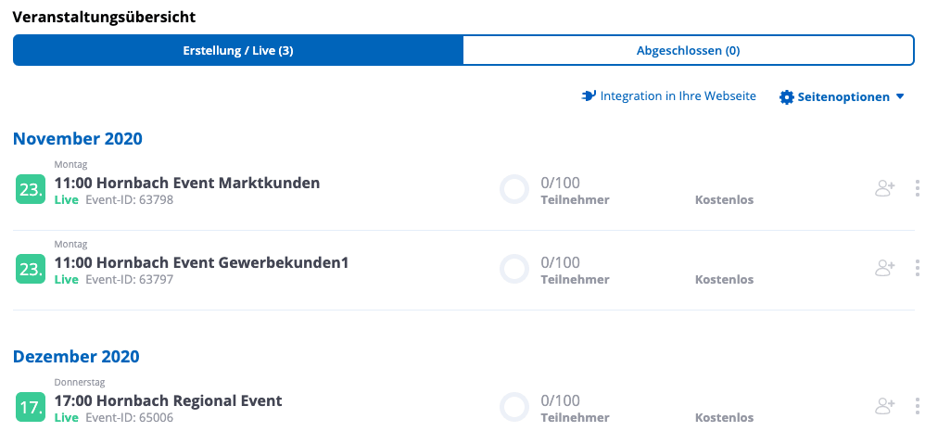Open three-dot menu for Hornbach Event Marktkunden
The image size is (938, 444).
pos(918,189)
